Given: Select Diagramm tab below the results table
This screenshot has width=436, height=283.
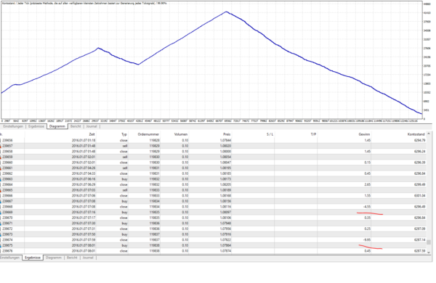Looking at the screenshot, I should [x=53, y=258].
